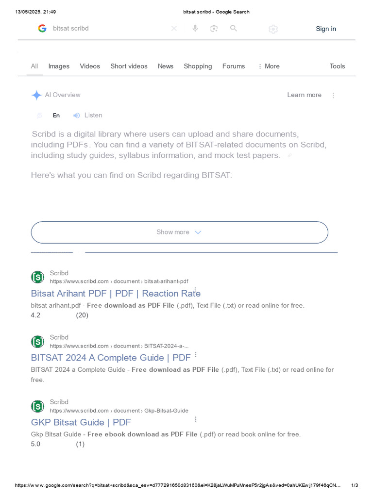This screenshot has height=497, width=373.
Task: Play audio with Listen speaker icon
Action: click(76, 116)
